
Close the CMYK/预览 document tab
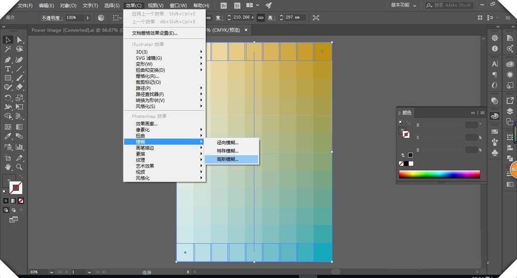(x=246, y=30)
